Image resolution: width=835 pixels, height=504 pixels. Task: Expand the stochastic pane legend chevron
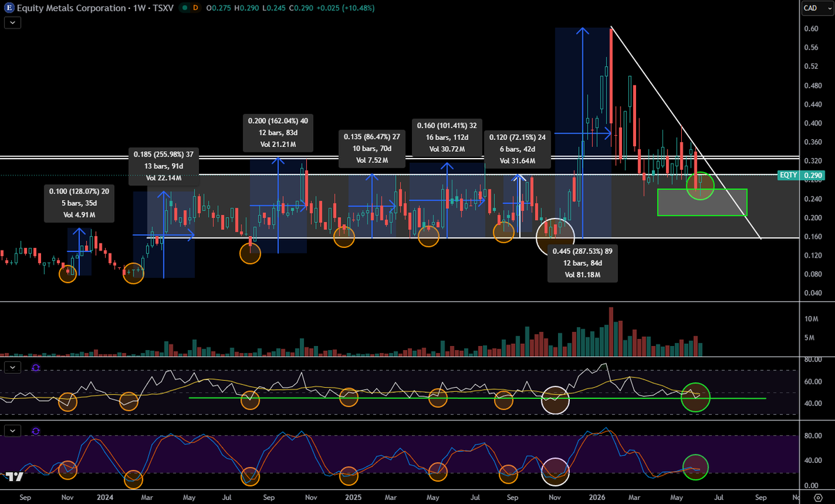click(x=14, y=431)
